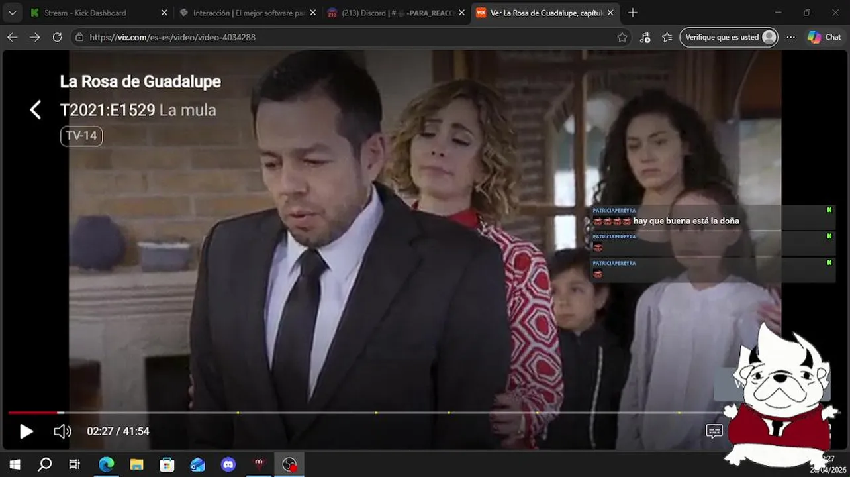Click the Verifique que es usted profile button
This screenshot has height=477, width=850.
pos(729,37)
